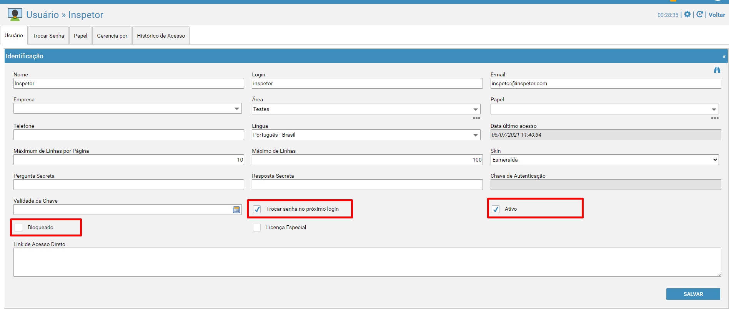Open the Área dropdown showing Testes
The image size is (729, 309).
point(366,109)
